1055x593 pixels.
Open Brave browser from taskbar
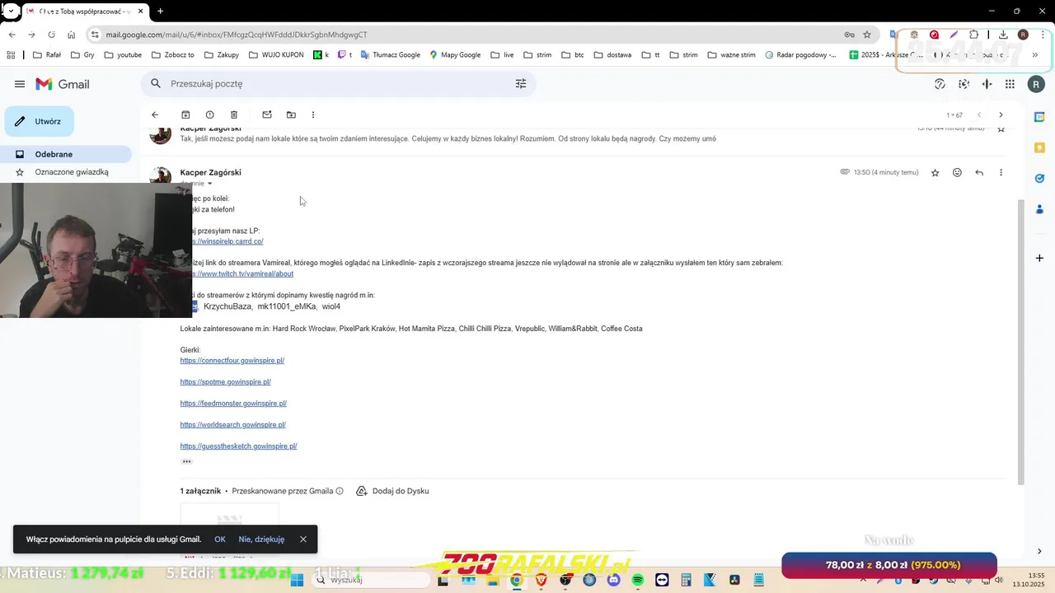pos(541,580)
